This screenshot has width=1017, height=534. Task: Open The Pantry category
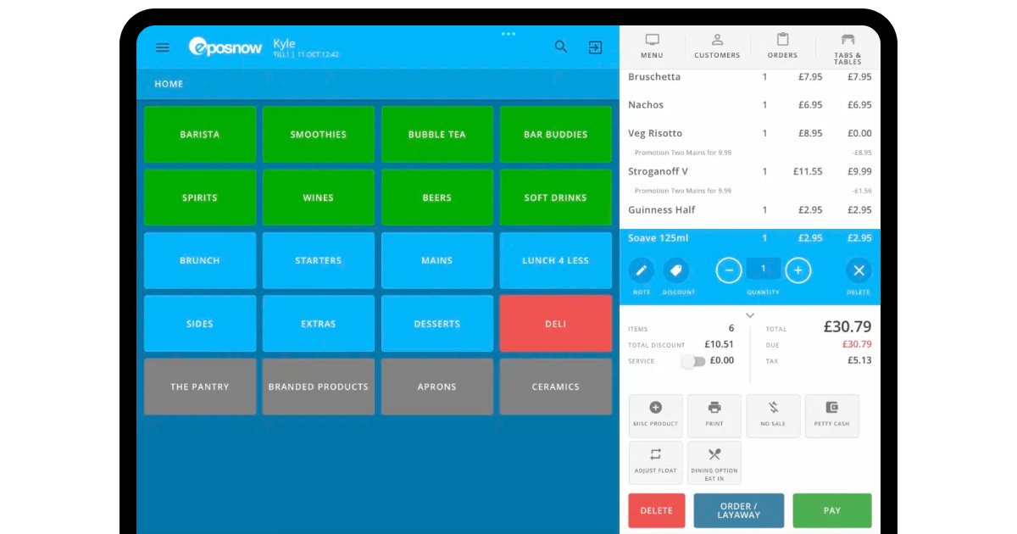[x=200, y=387]
